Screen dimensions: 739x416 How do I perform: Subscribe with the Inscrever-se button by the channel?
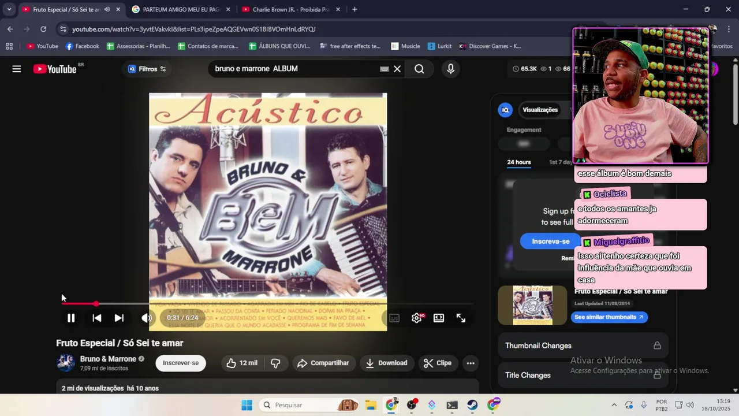click(x=181, y=363)
